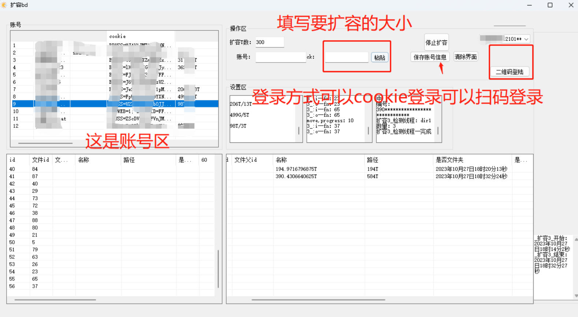
Task: Focus the 账号 account input field
Action: tap(280, 57)
